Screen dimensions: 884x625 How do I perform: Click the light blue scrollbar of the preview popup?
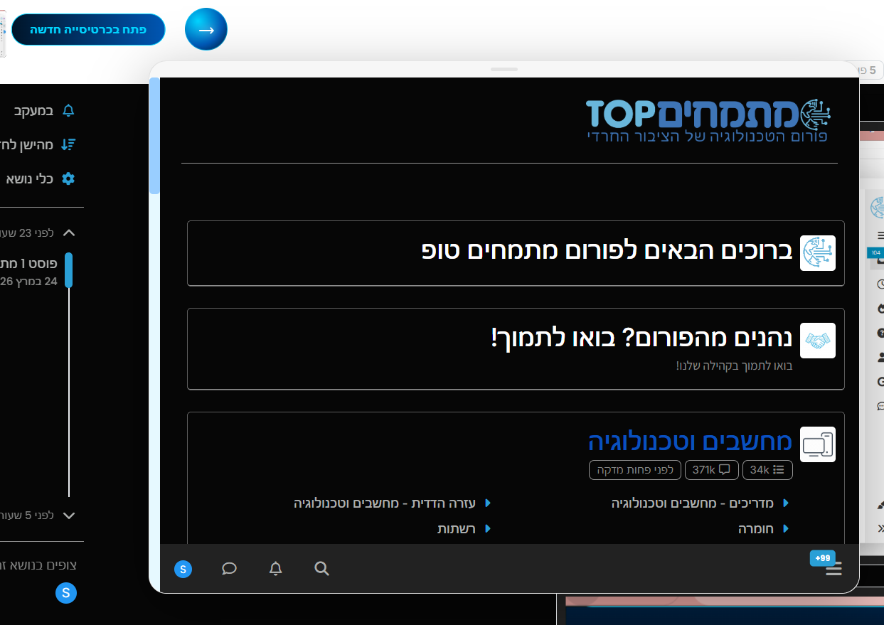(x=154, y=137)
